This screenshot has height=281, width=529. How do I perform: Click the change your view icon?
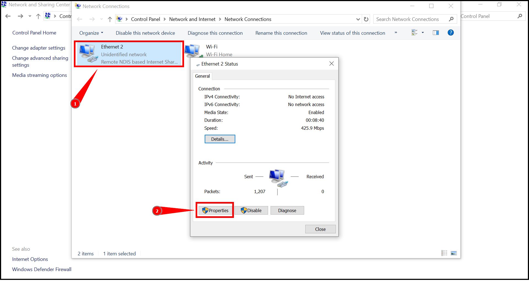click(x=414, y=33)
